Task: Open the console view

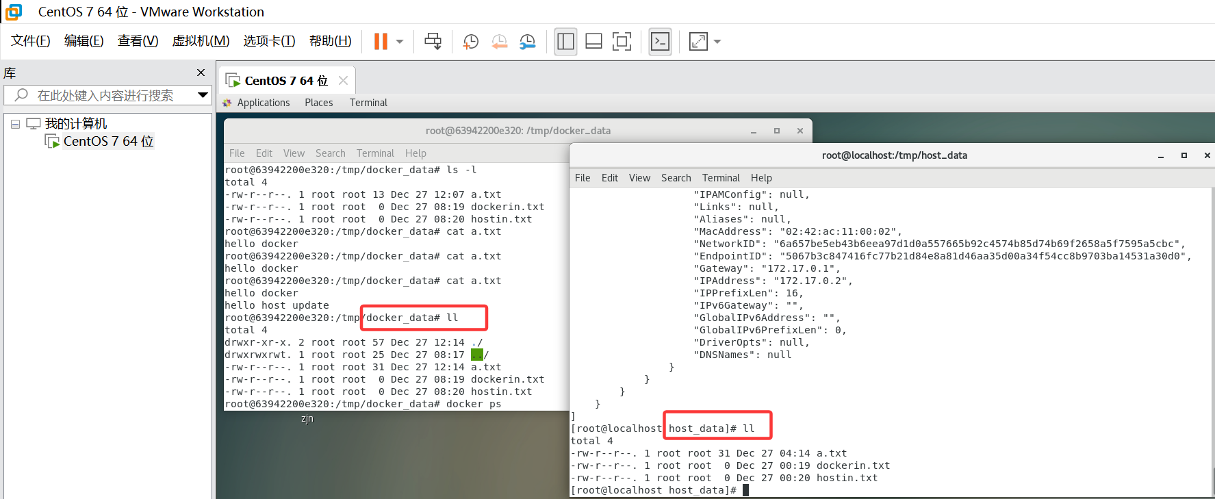Action: click(x=660, y=42)
